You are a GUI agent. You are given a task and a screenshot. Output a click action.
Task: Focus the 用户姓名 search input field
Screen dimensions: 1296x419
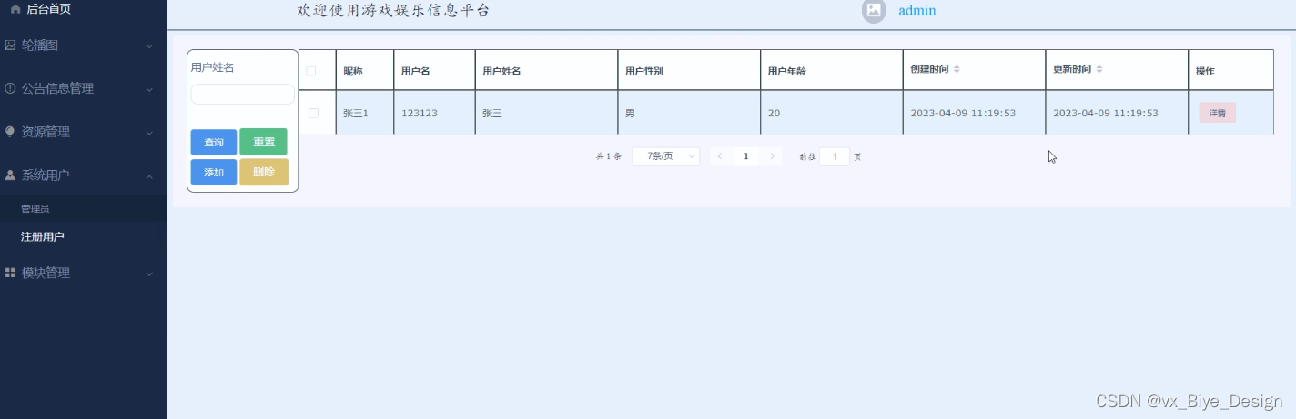(x=243, y=94)
